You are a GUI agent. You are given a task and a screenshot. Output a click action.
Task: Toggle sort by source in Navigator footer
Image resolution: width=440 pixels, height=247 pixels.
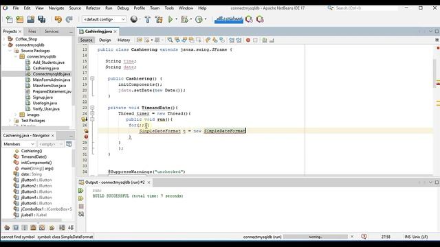pos(71,227)
